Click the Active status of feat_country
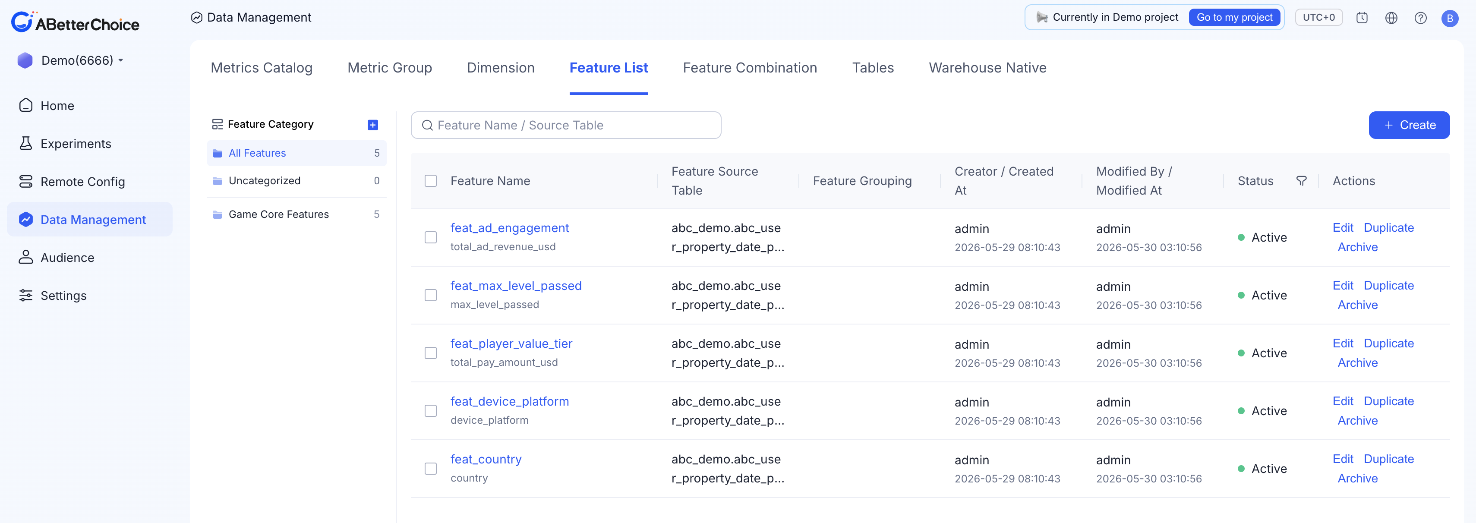Viewport: 1476px width, 523px height. [x=1262, y=469]
